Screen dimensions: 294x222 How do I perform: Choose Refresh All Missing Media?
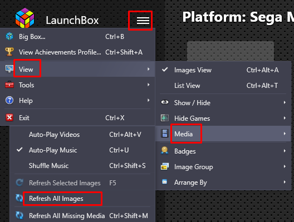(67, 216)
